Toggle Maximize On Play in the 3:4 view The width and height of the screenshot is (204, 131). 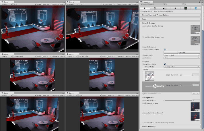click(124, 95)
